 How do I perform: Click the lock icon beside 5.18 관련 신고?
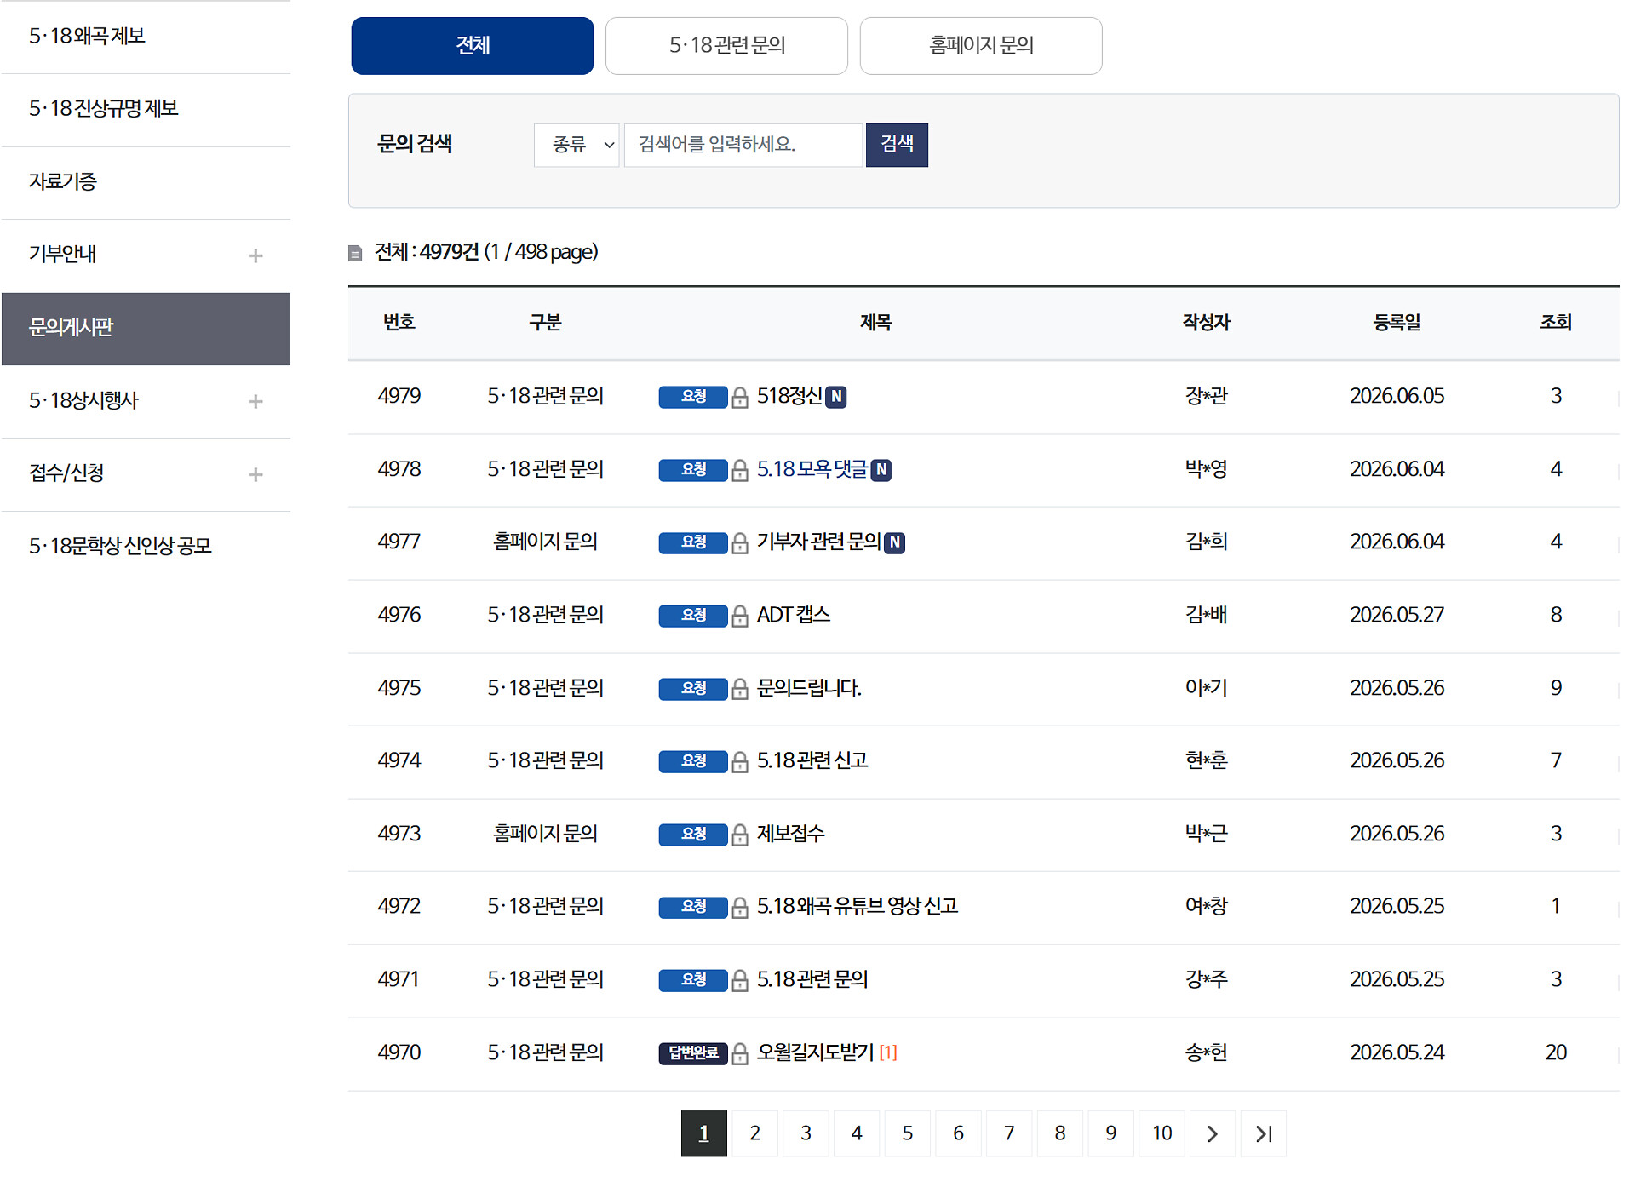pos(740,761)
